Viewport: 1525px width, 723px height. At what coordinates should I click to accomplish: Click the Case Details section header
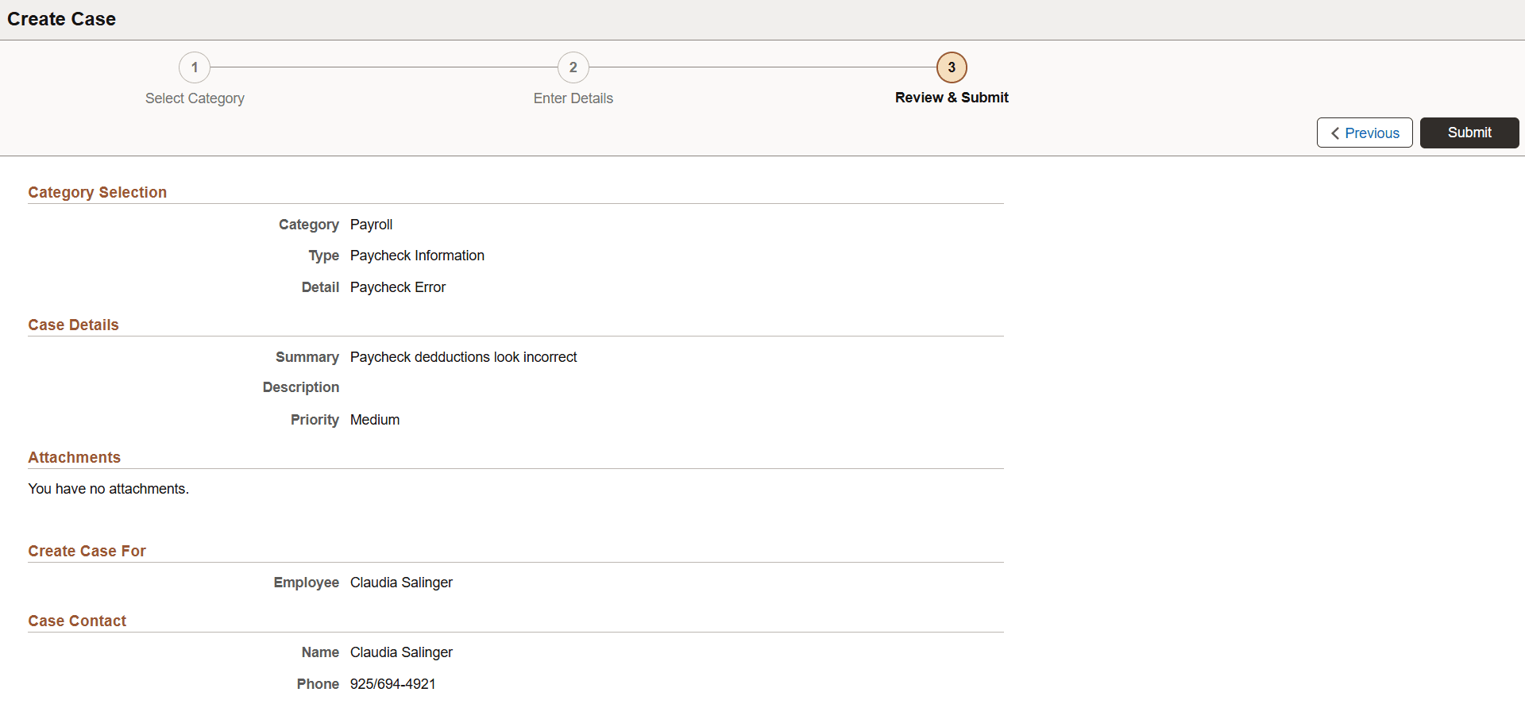tap(73, 325)
